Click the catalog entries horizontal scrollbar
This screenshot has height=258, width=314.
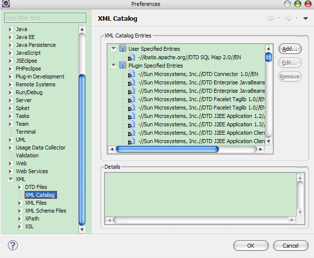click(x=167, y=149)
